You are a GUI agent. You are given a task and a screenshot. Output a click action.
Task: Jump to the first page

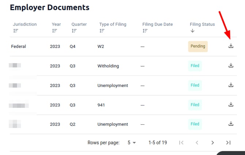(x=181, y=143)
